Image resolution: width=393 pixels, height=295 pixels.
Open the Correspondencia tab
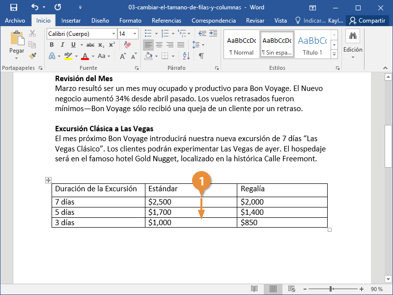pos(214,20)
